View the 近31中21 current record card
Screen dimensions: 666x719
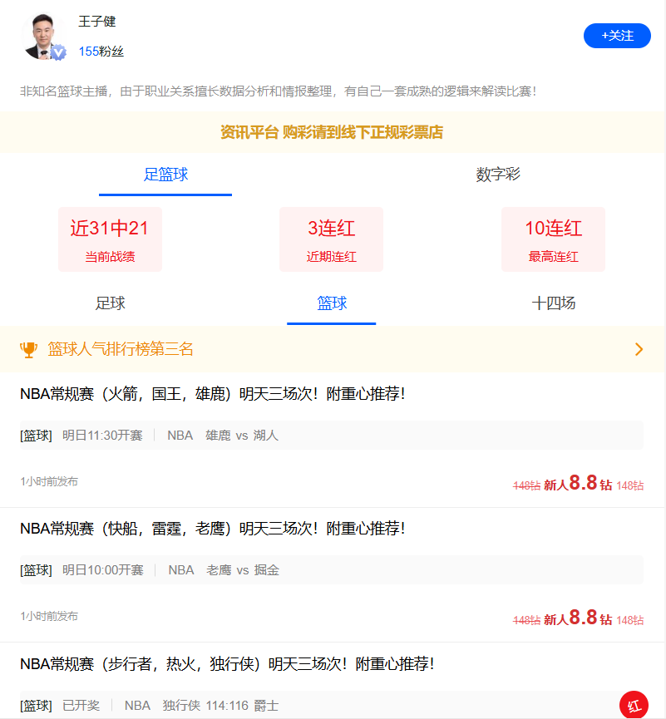(110, 239)
